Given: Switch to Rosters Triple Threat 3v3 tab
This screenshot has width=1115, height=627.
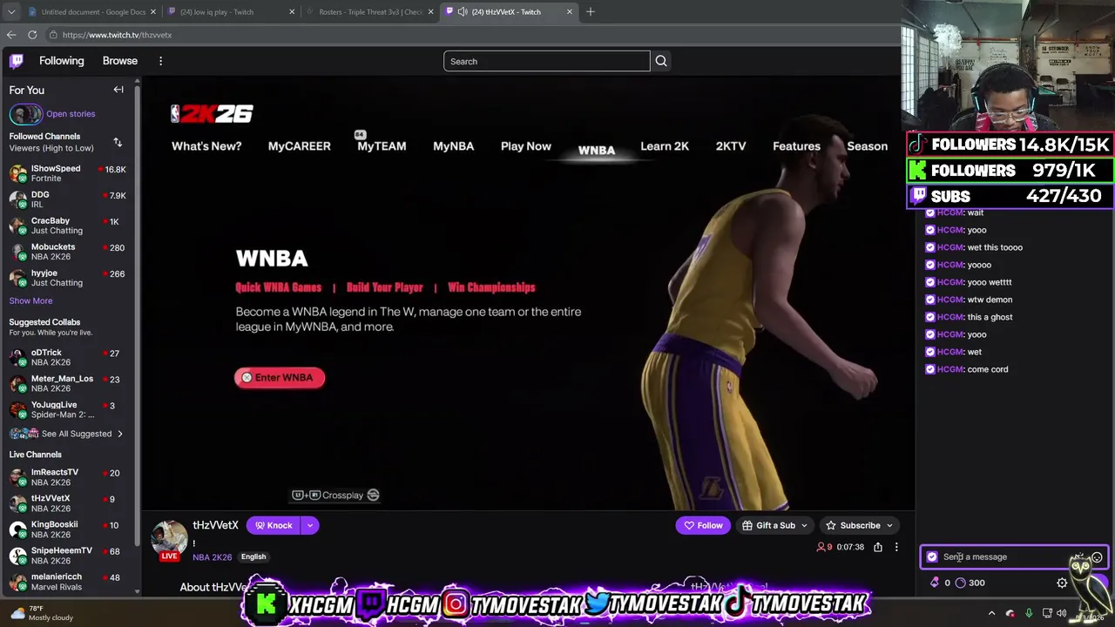Looking at the screenshot, I should click(x=369, y=11).
